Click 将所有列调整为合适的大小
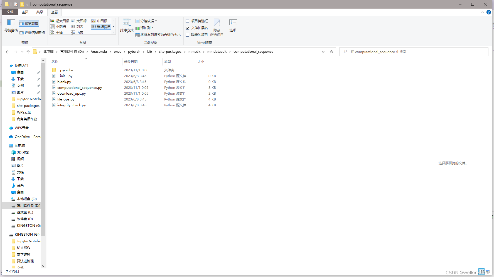494x277 pixels. (158, 35)
